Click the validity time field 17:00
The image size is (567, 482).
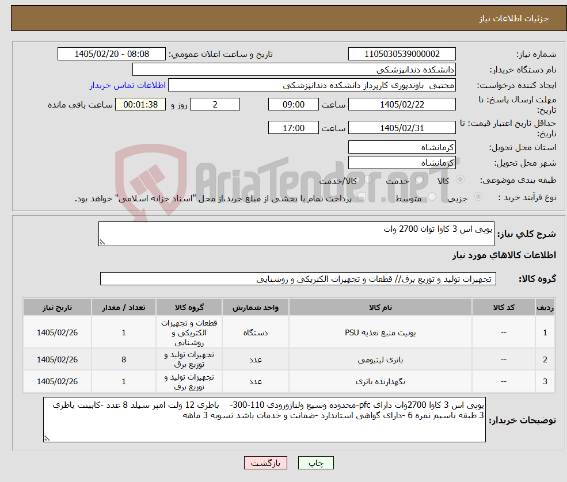pos(293,128)
